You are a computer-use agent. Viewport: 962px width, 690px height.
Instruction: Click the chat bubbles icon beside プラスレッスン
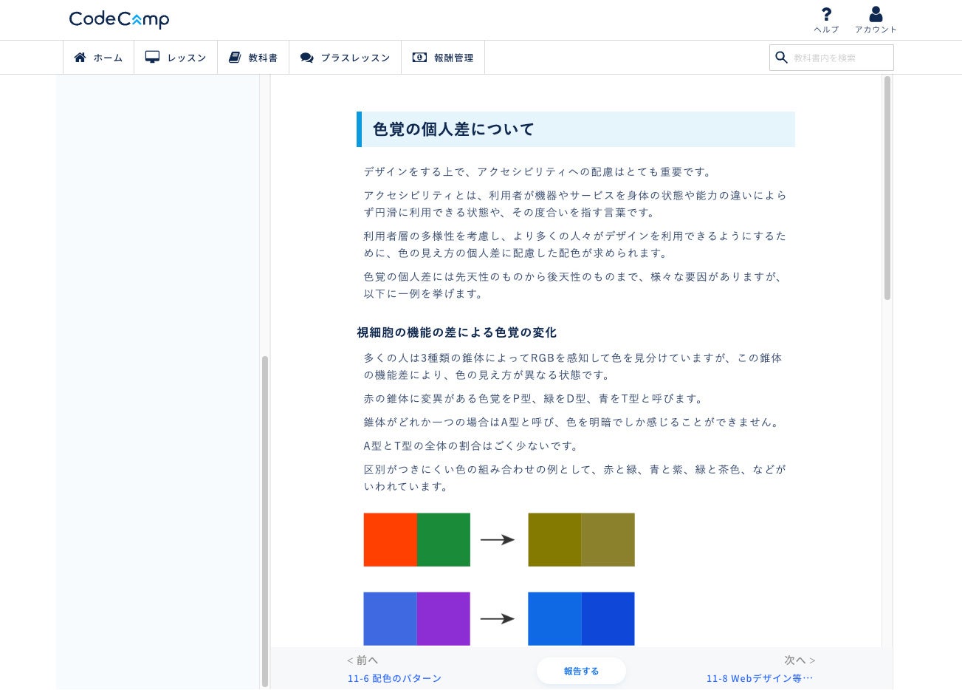click(307, 58)
